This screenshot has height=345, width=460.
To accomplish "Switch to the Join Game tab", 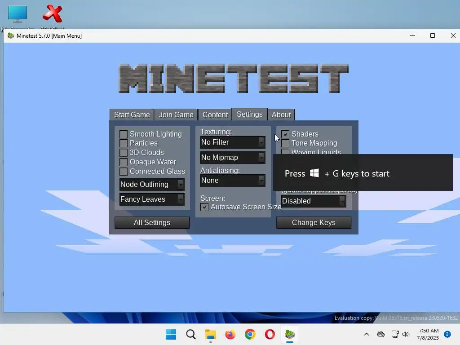I will click(x=176, y=115).
